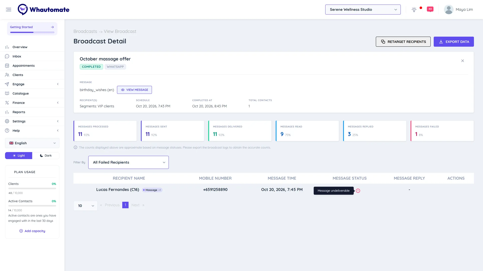Close the October massage offer card

click(x=463, y=61)
